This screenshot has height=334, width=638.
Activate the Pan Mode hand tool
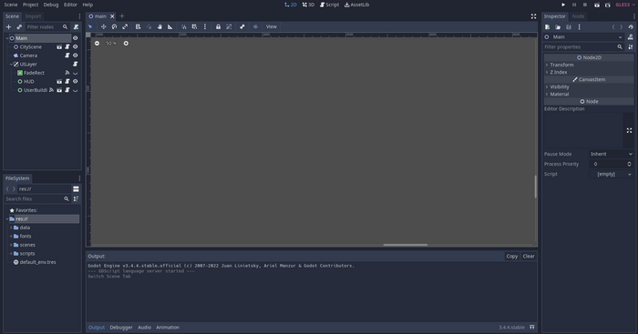(159, 26)
